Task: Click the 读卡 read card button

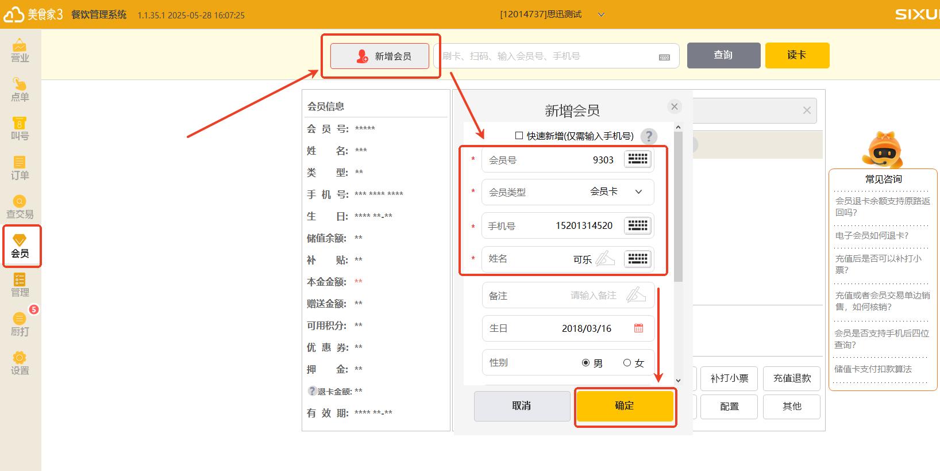Action: [x=797, y=55]
